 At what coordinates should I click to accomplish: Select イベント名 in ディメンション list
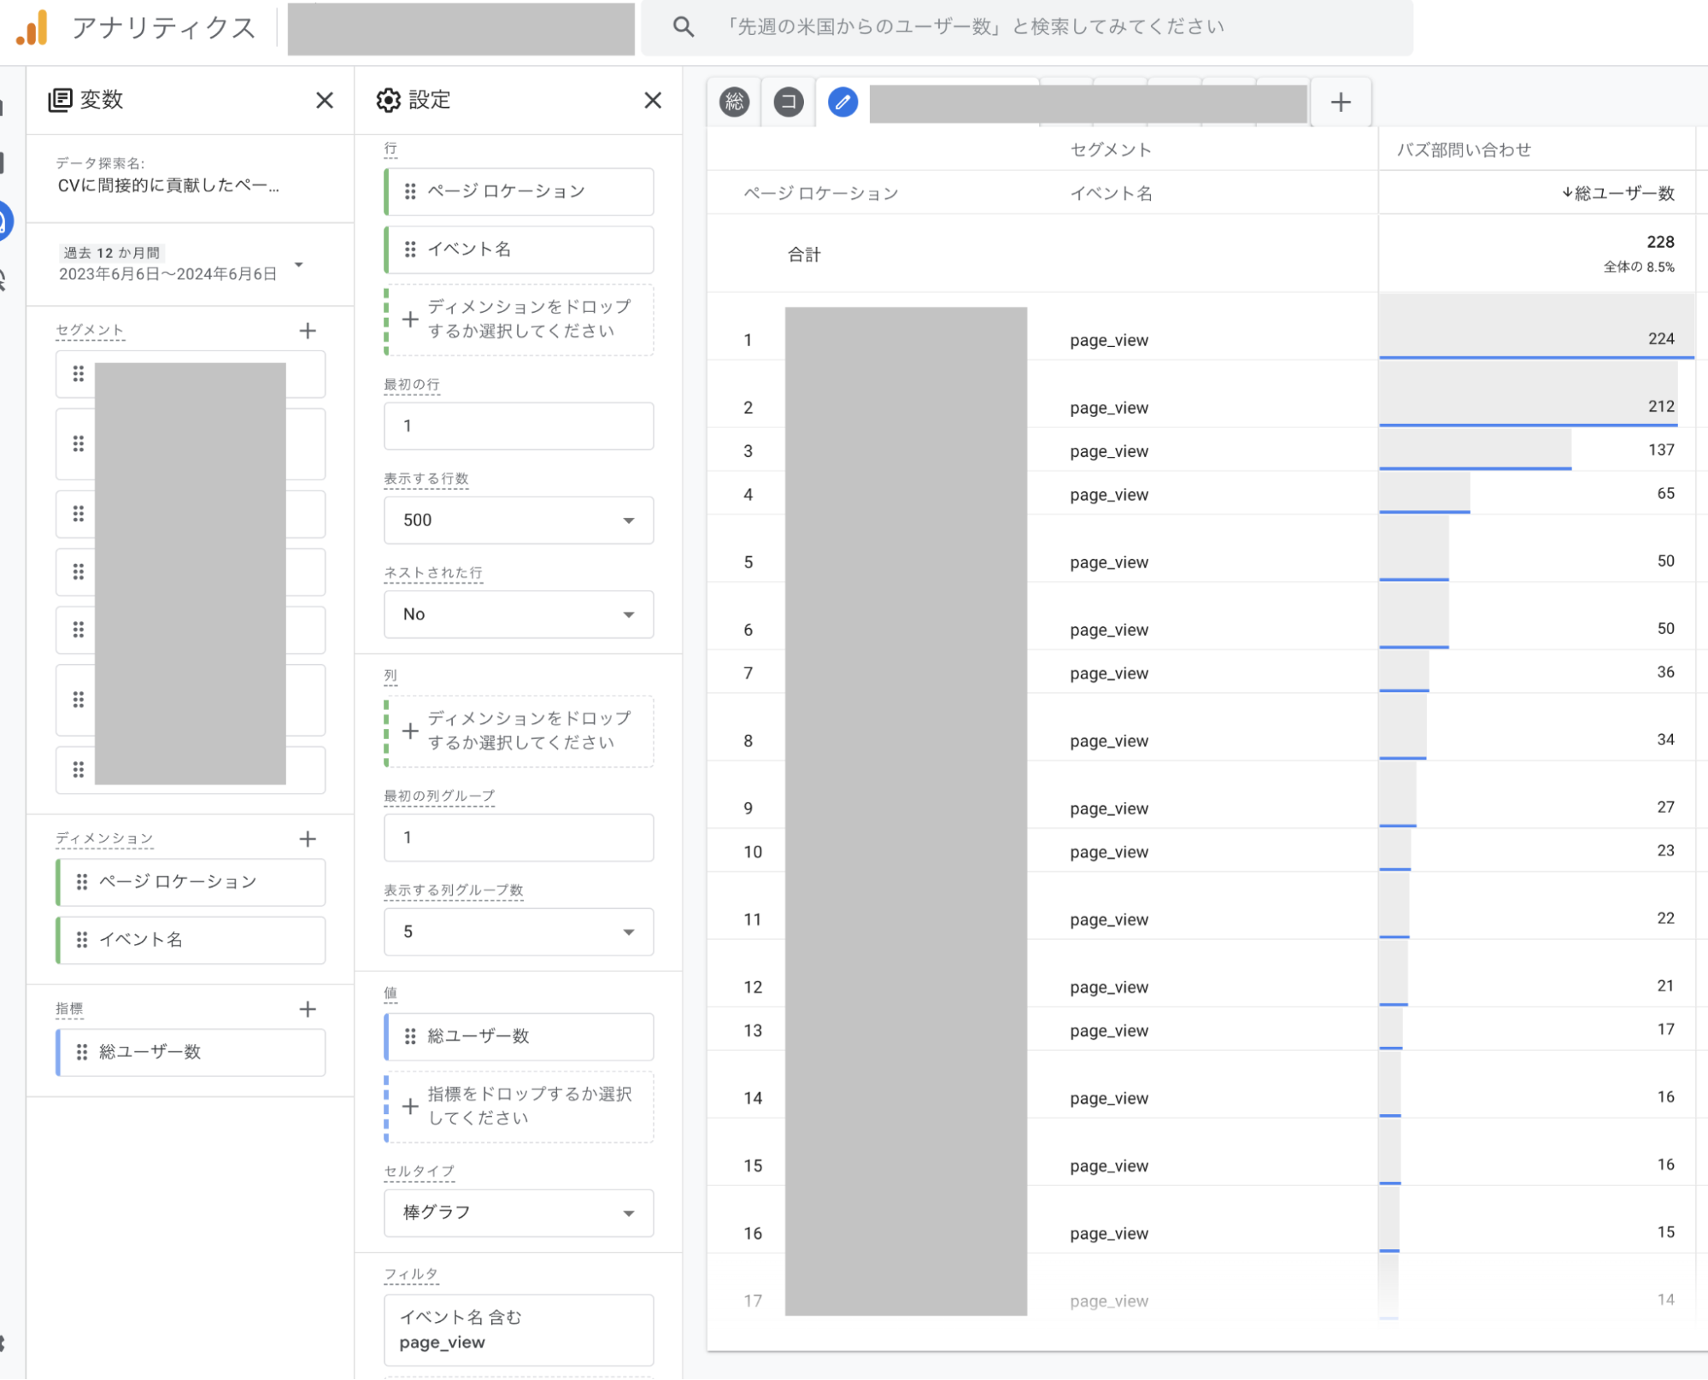191,941
